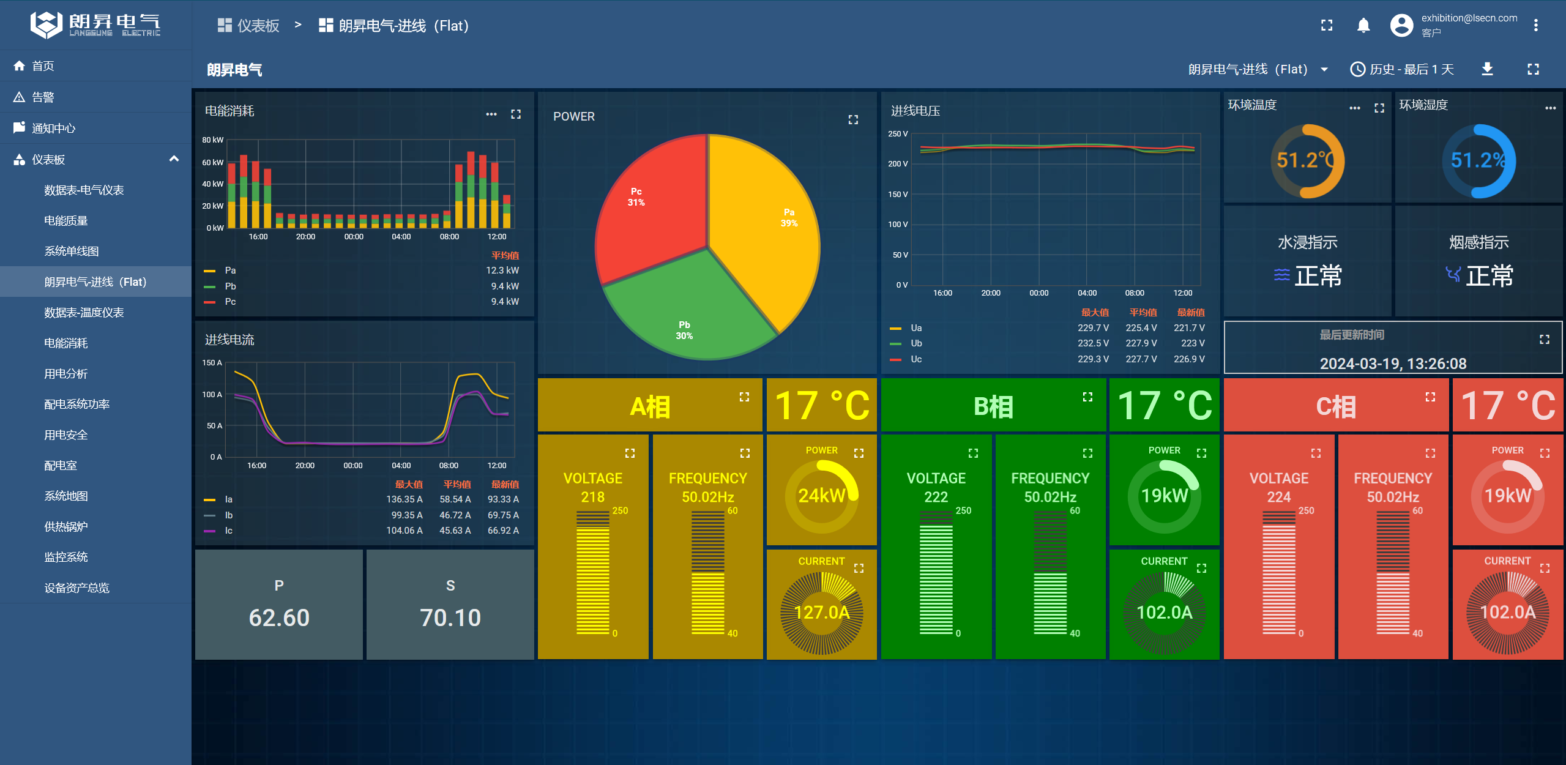Open 告警 in the sidebar
The height and width of the screenshot is (765, 1566).
tap(43, 97)
